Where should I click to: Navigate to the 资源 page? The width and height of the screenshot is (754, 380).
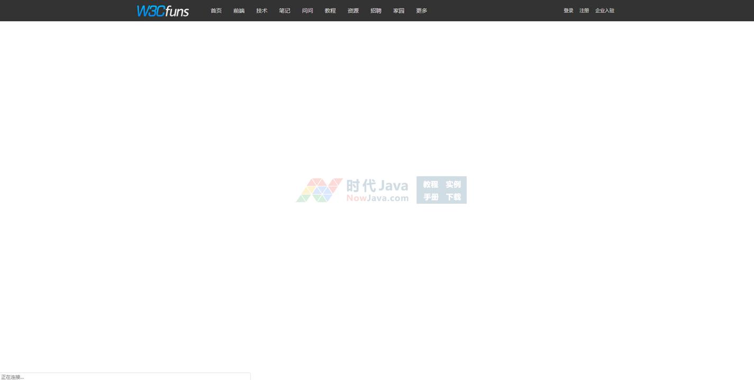coord(353,11)
